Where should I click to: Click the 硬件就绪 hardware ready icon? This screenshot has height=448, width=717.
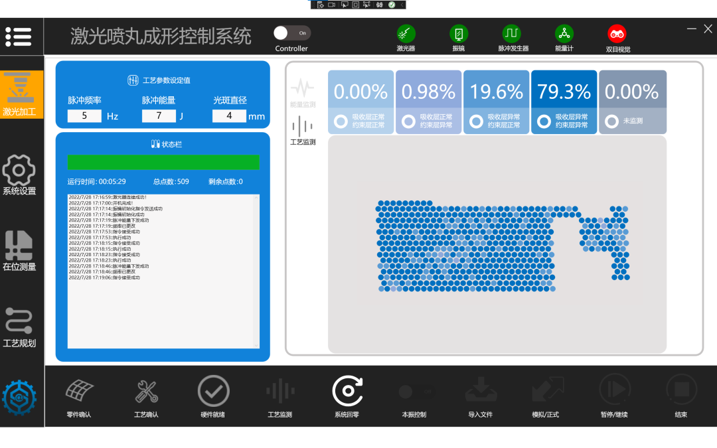pos(213,392)
